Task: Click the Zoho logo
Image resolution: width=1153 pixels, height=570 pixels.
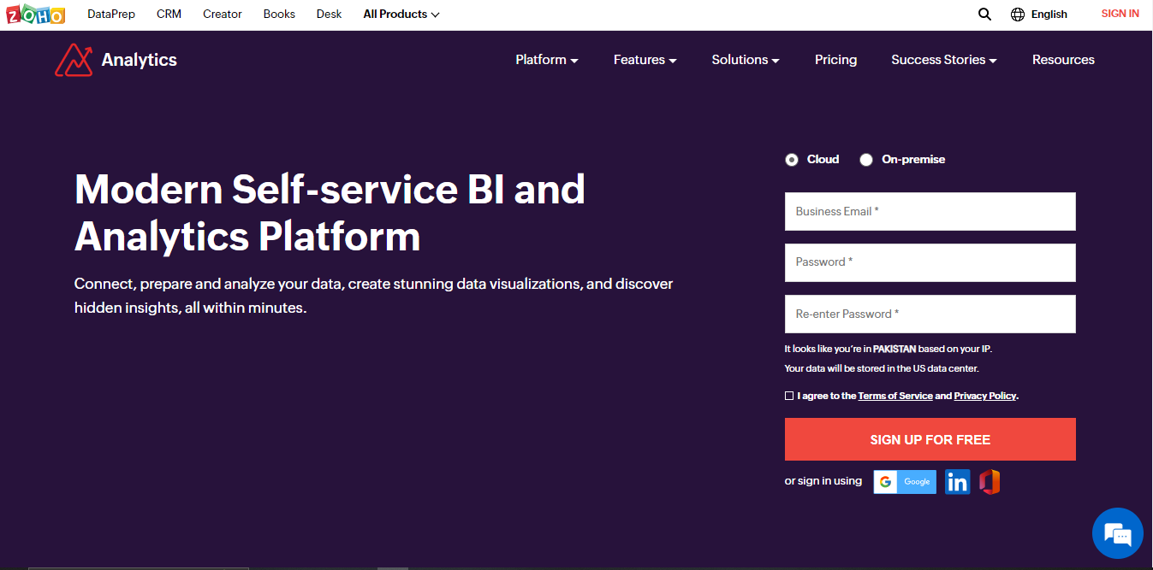Action: [x=35, y=15]
